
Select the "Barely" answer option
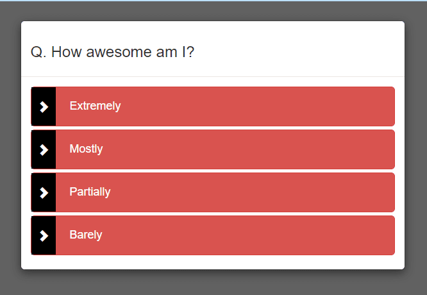click(213, 235)
